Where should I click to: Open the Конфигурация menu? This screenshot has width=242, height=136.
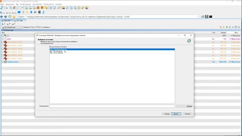(26, 4)
